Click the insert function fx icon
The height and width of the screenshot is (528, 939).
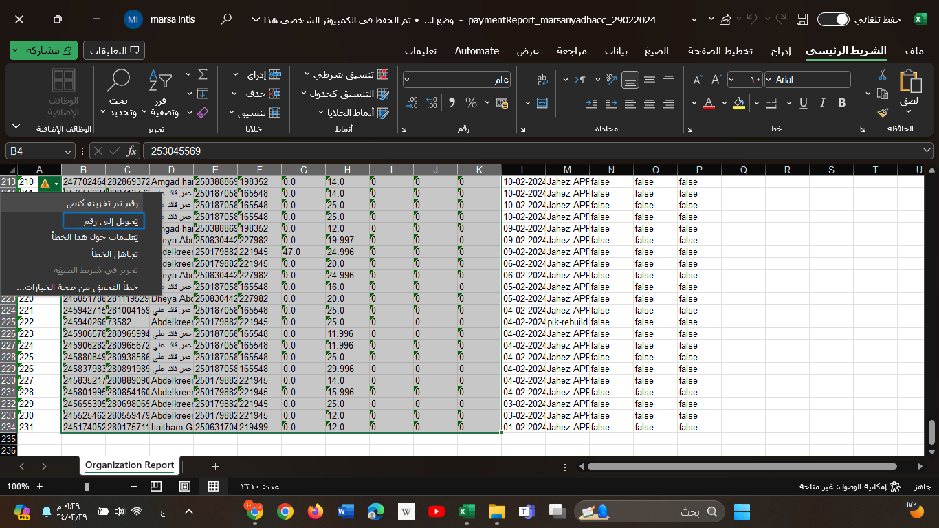click(133, 151)
